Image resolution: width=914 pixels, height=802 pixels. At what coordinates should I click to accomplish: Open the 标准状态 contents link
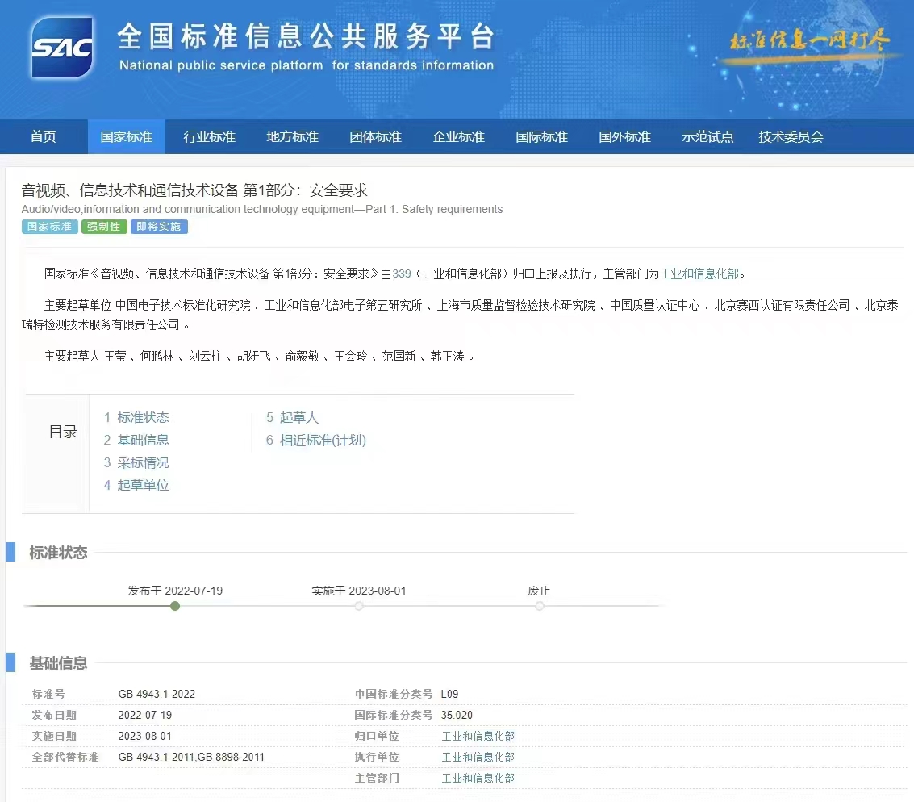[x=143, y=417]
